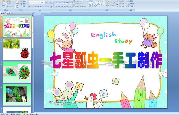Click Shape Outline (形状轮廓)
Viewport: 179px width, 115px height.
pos(121,4)
